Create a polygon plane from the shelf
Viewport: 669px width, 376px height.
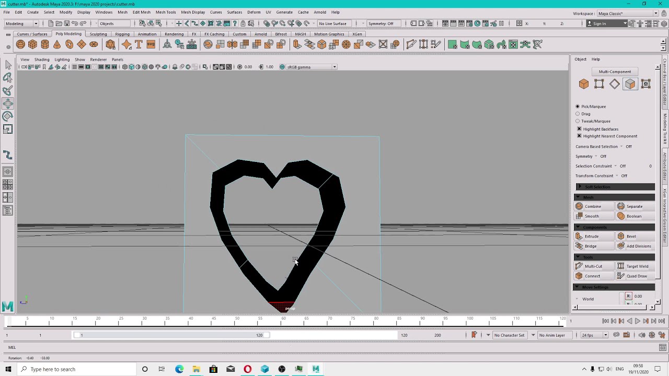tap(82, 44)
